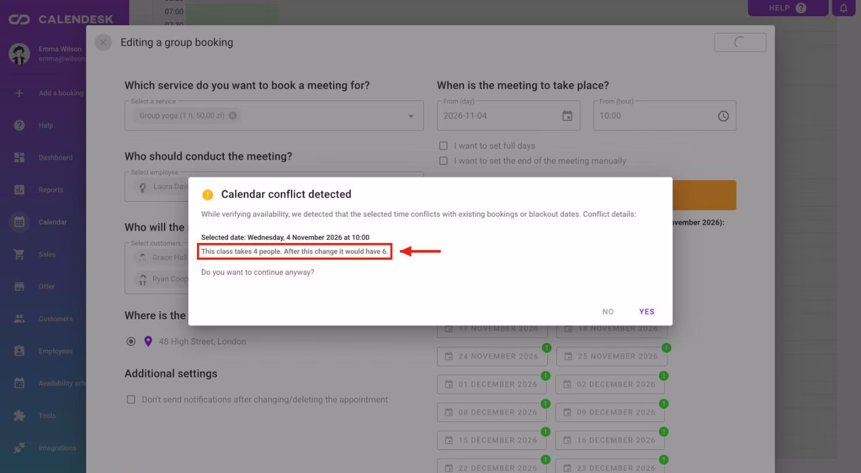Select the 02 DECEMBER 2026 date
This screenshot has width=861, height=473.
click(x=610, y=384)
